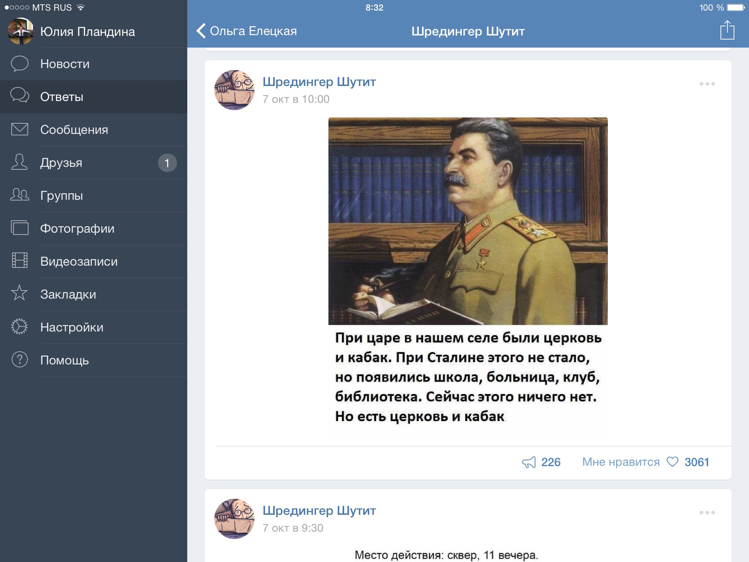The width and height of the screenshot is (749, 562).
Task: Tap the repost count 226
Action: click(551, 462)
